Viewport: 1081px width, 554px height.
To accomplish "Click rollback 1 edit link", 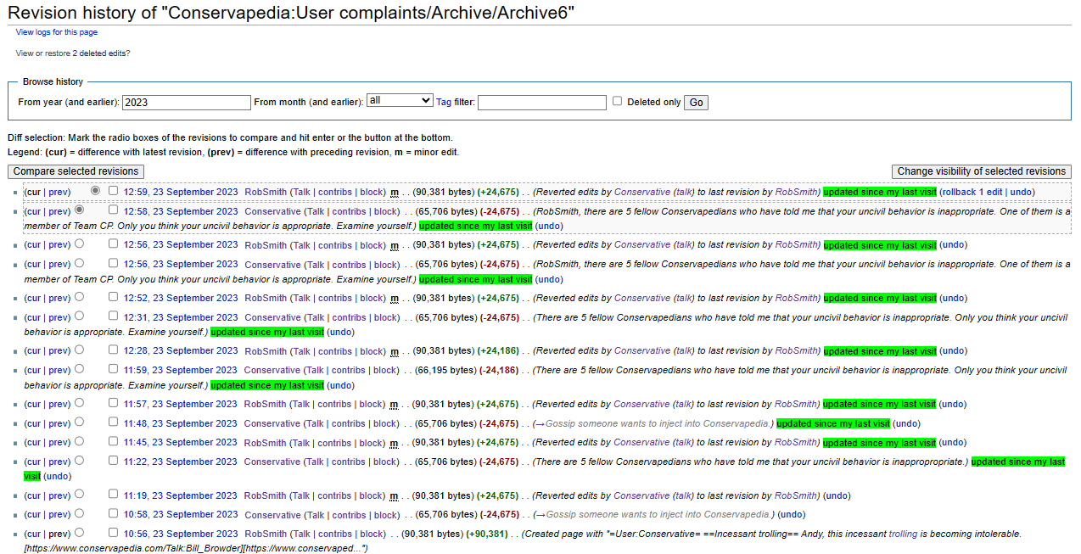I will pyautogui.click(x=972, y=193).
